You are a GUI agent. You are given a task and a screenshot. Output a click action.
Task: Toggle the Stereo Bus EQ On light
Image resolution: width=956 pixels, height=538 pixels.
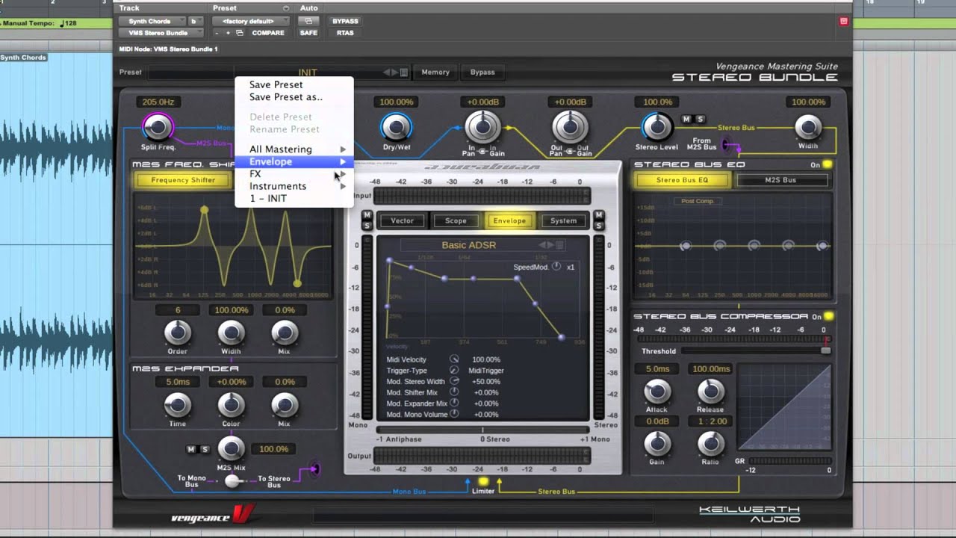pos(828,164)
